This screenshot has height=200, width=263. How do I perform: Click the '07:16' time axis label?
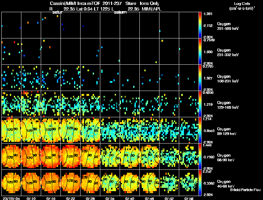click(x=51, y=199)
